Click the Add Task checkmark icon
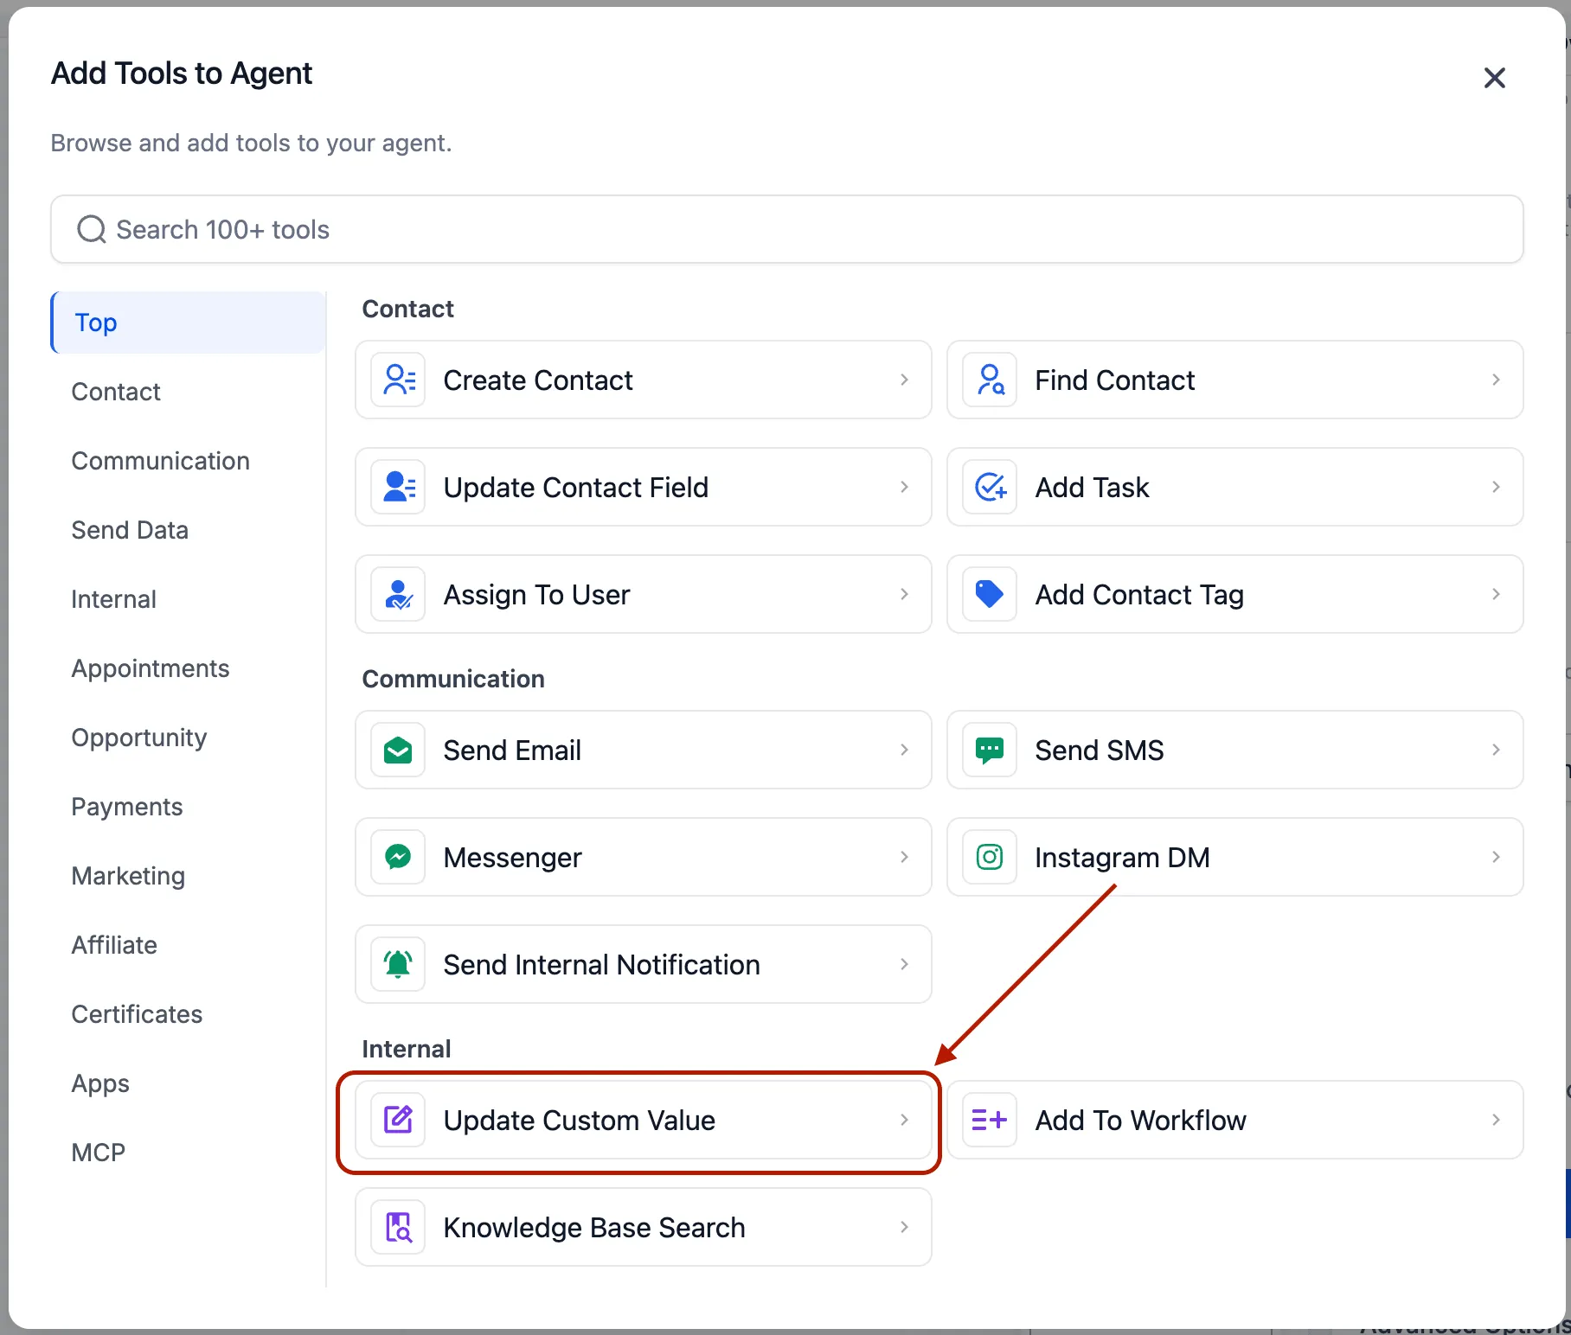The image size is (1571, 1335). tap(990, 487)
